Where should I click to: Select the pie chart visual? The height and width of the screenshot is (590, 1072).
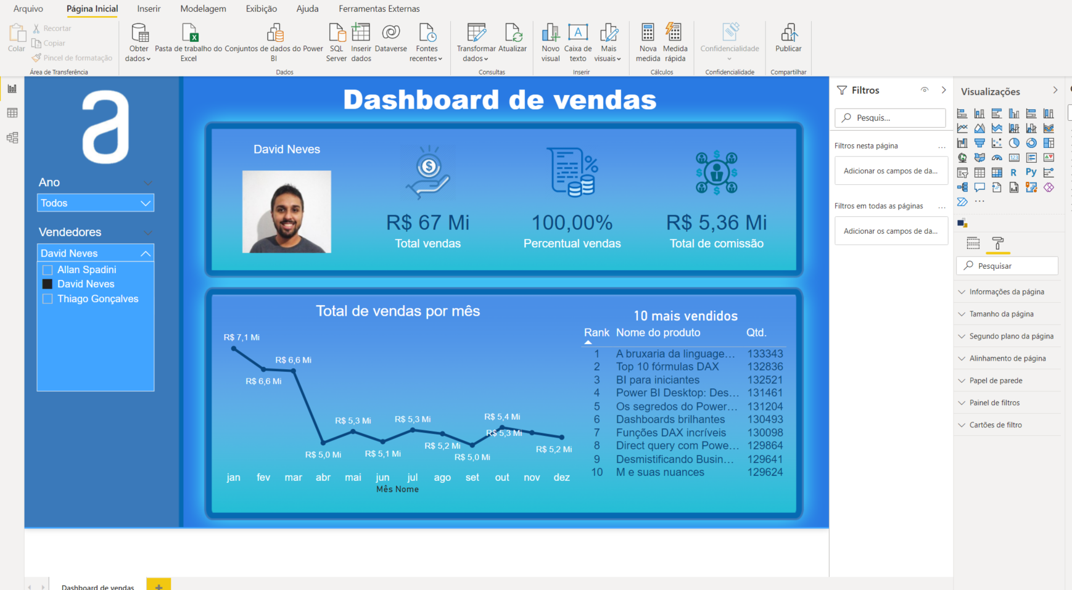pyautogui.click(x=1014, y=143)
